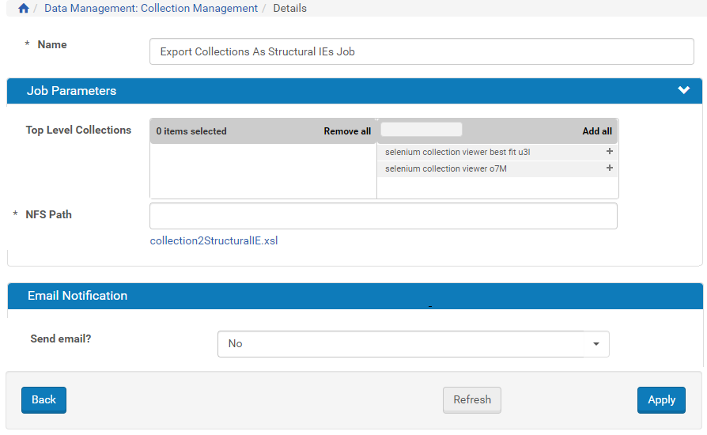Open the Send email dropdown
This screenshot has height=435, width=707.
pos(413,344)
